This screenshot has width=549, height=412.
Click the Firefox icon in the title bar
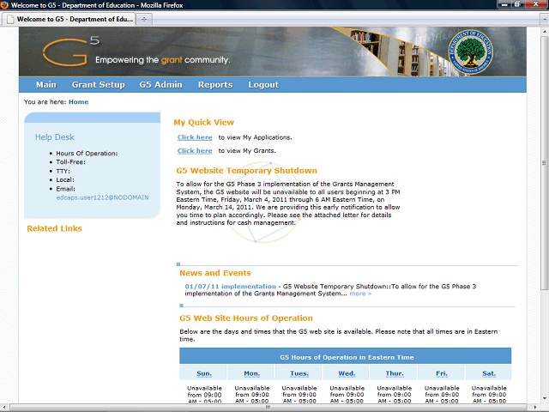(5, 5)
